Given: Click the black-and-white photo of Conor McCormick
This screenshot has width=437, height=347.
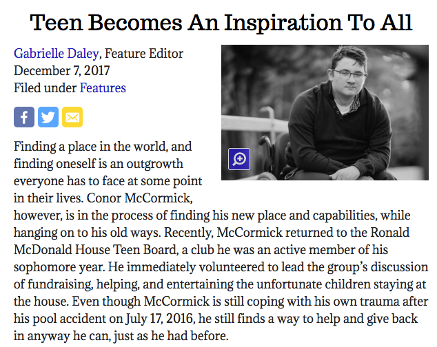Looking at the screenshot, I should pos(325,112).
